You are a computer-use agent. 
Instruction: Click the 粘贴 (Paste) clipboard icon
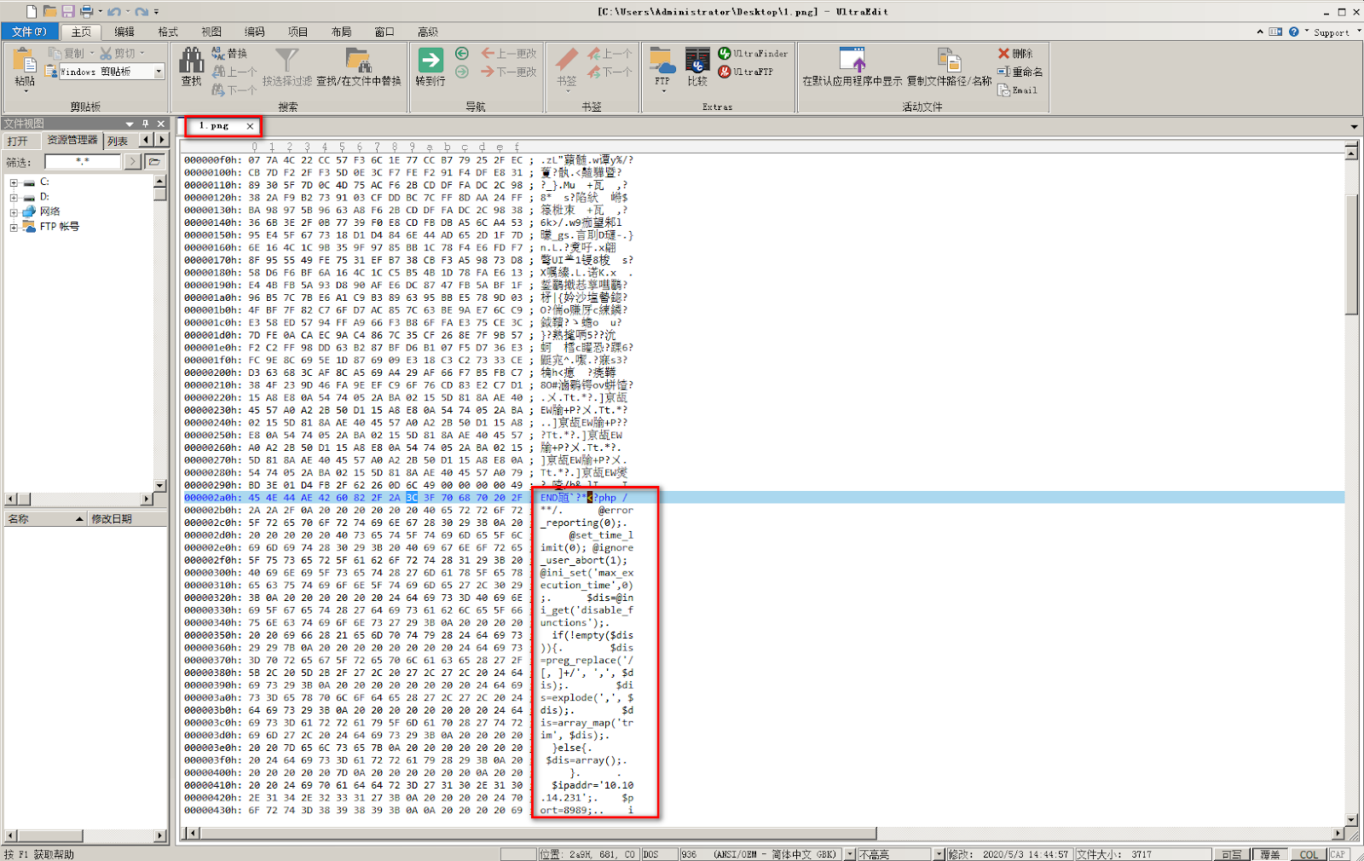point(25,62)
